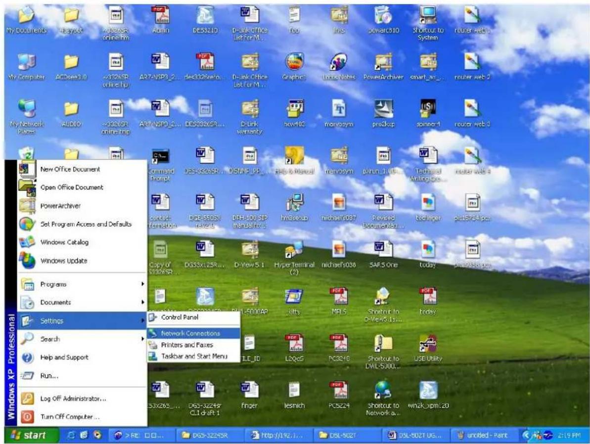Click Internet Explorer quick launch icon
The image size is (590, 444).
pos(71,435)
